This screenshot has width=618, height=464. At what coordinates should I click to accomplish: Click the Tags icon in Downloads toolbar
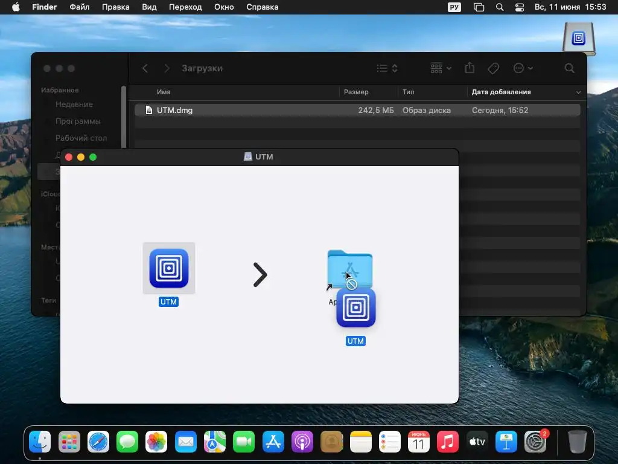click(494, 68)
